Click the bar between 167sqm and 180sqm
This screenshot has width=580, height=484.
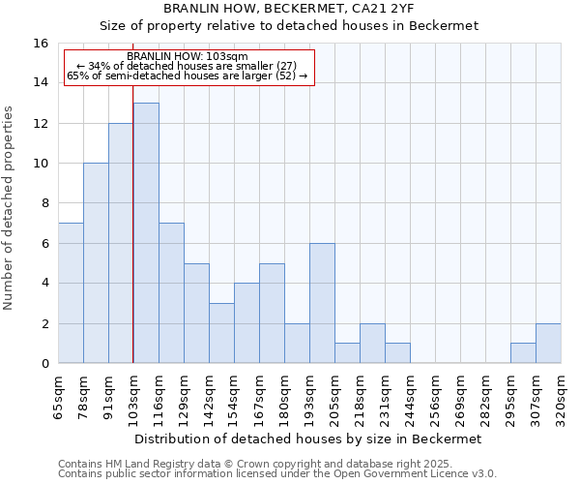point(273,314)
